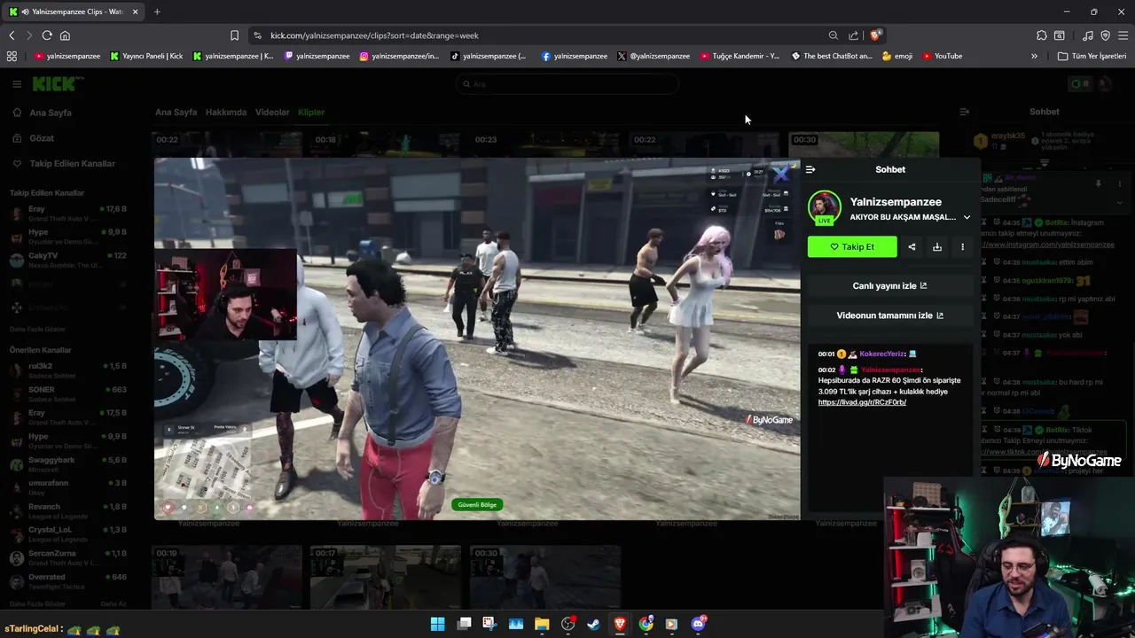Reload the page
Viewport: 1135px width, 638px height.
pos(47,35)
